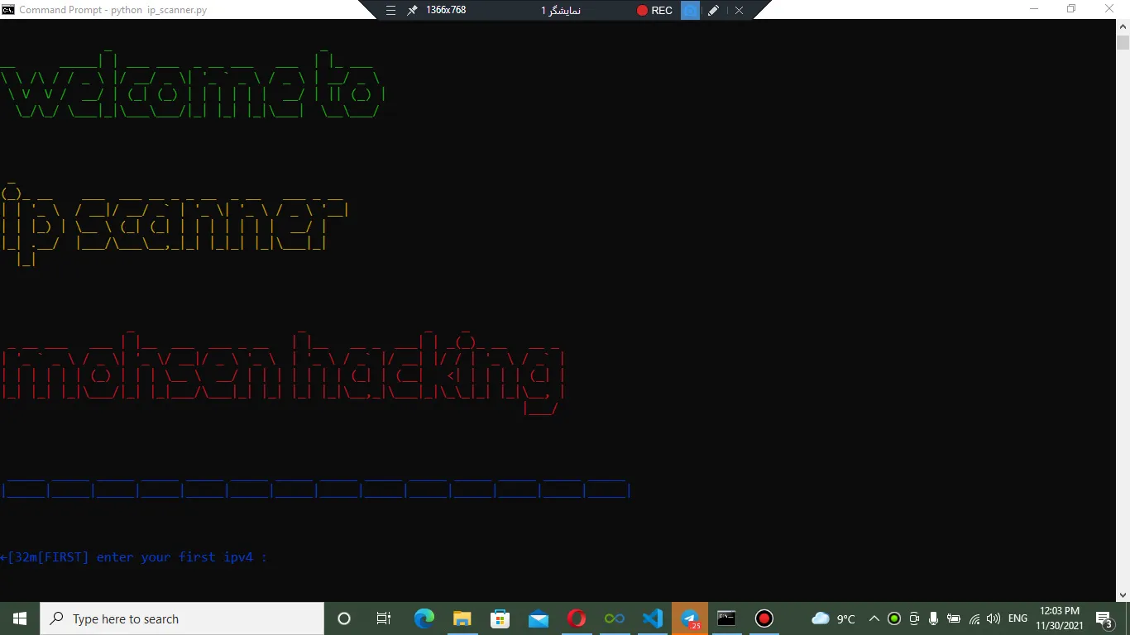Expand hidden system tray icons
1130x635 pixels.
[874, 618]
